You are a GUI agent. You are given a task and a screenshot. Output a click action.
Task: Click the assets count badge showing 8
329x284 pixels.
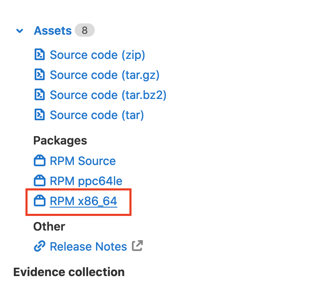(x=85, y=31)
